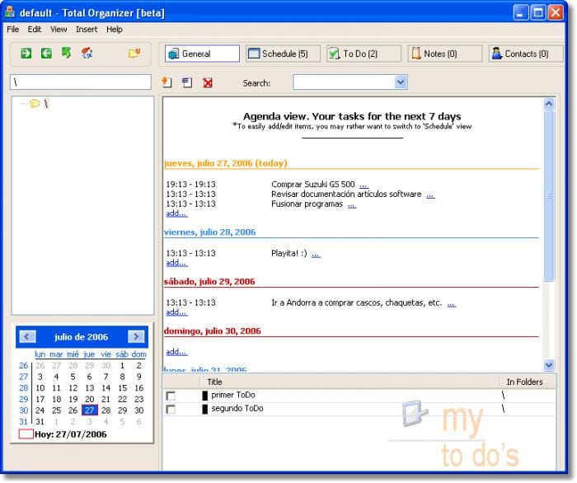
Task: Click the green forward arrow icon
Action: (26, 54)
